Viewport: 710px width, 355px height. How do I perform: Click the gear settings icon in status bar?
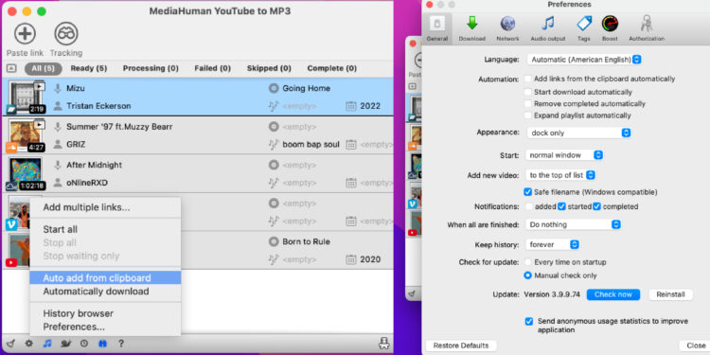29,344
